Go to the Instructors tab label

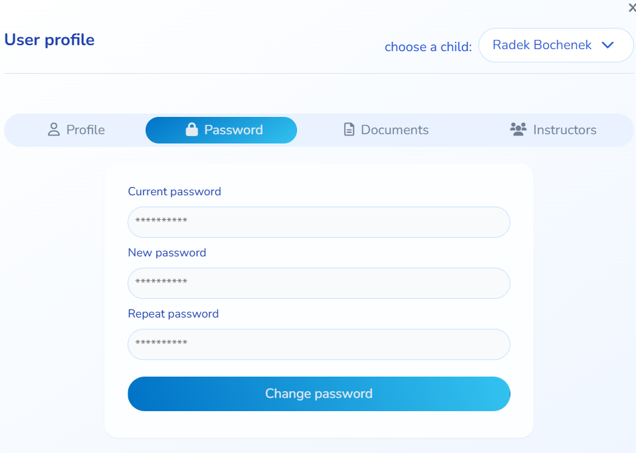564,130
